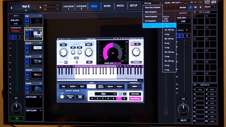This screenshot has width=226, height=127.
Task: Switch to the OVERVIEW 2 tab
Action: [x=82, y=7]
